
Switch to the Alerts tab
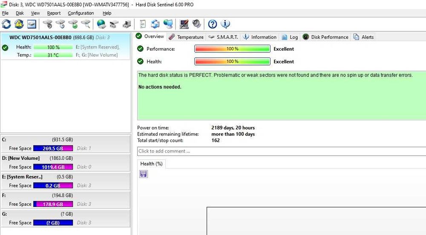click(x=363, y=37)
